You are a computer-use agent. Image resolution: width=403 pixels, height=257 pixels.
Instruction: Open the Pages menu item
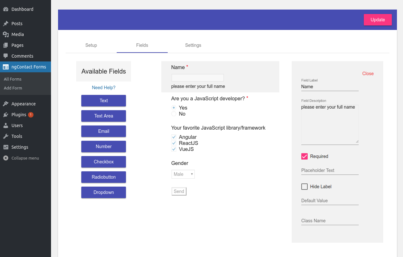tap(26, 45)
